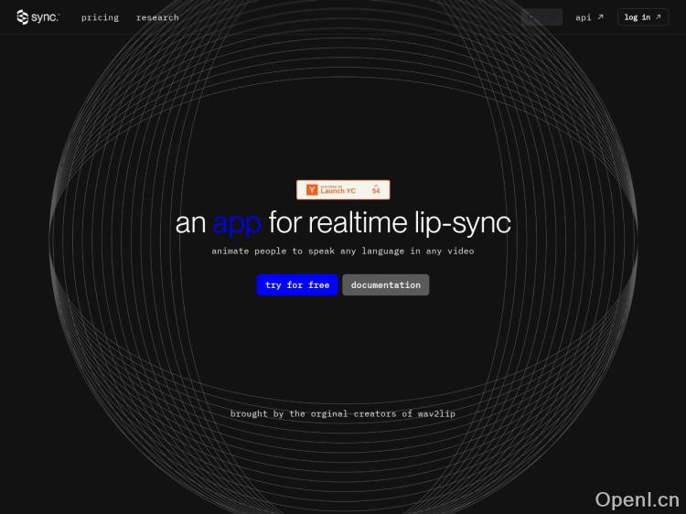This screenshot has height=514, width=686.
Task: Open the pricing page
Action: (x=100, y=17)
